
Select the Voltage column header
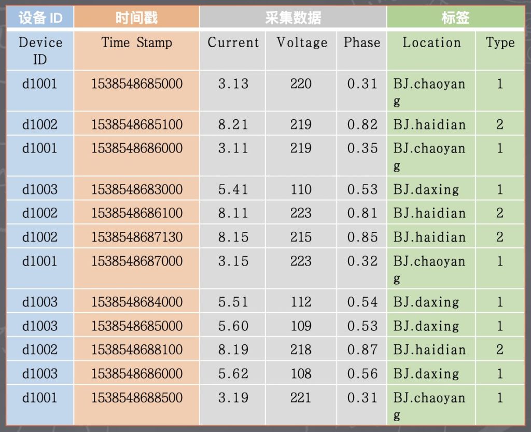click(300, 43)
